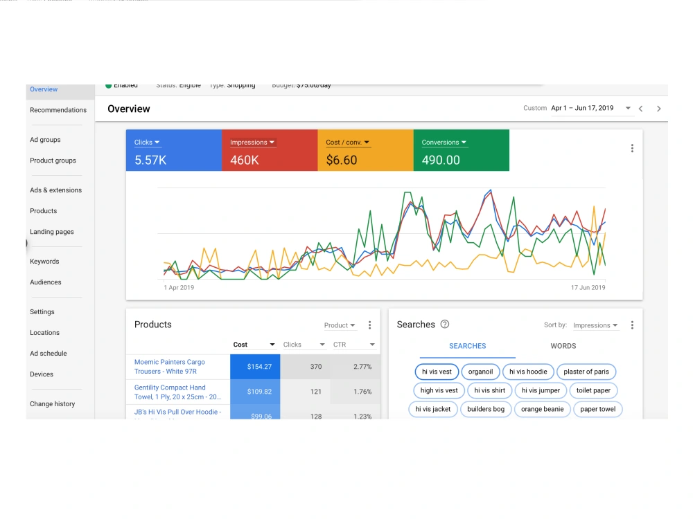Select Overview in the sidebar
Image resolution: width=693 pixels, height=519 pixels.
(x=44, y=89)
